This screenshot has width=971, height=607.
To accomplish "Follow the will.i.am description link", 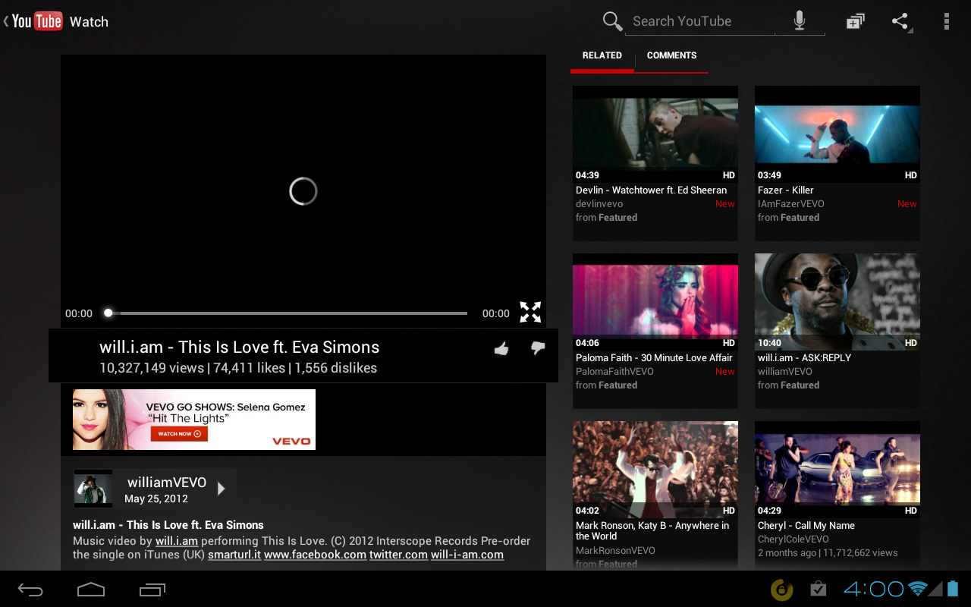I will coord(177,541).
